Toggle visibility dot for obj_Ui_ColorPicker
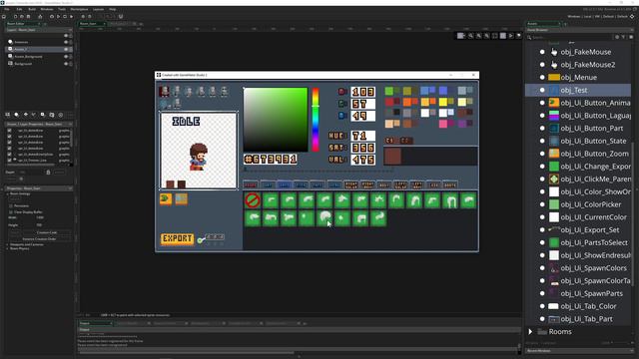The height and width of the screenshot is (359, 639). [x=542, y=204]
